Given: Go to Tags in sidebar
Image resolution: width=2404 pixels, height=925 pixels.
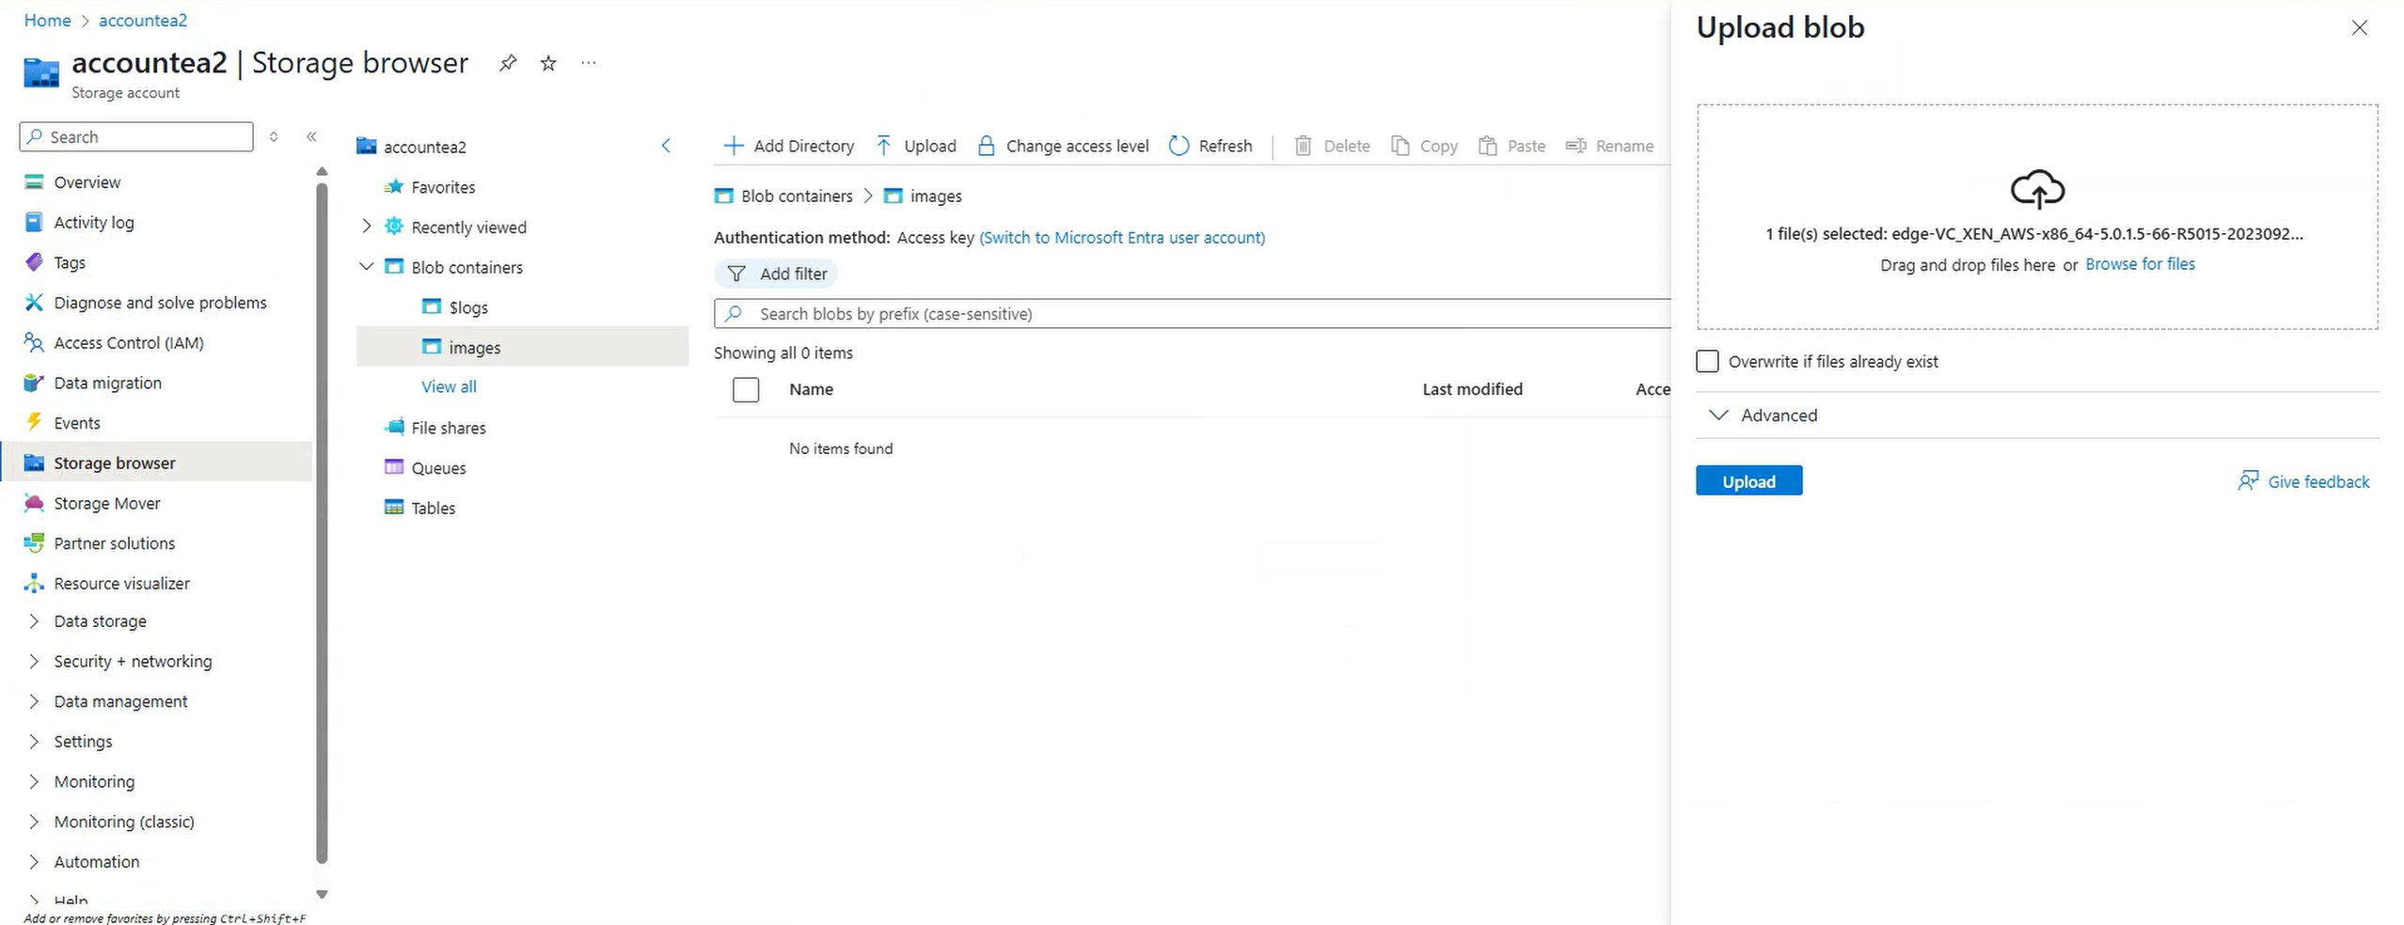Looking at the screenshot, I should (x=70, y=262).
